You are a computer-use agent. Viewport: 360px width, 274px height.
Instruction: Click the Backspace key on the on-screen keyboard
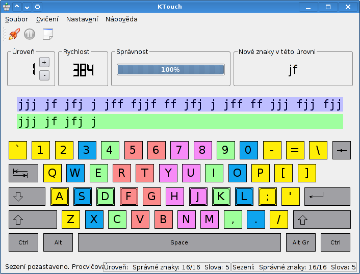click(x=342, y=150)
